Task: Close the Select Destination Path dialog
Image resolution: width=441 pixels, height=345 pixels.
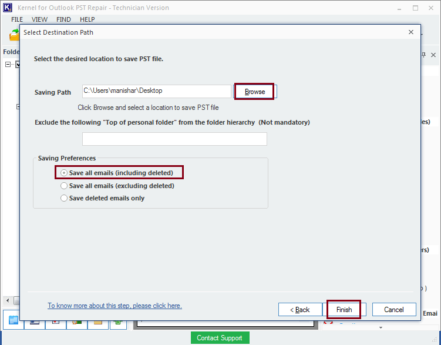Action: tap(411, 32)
